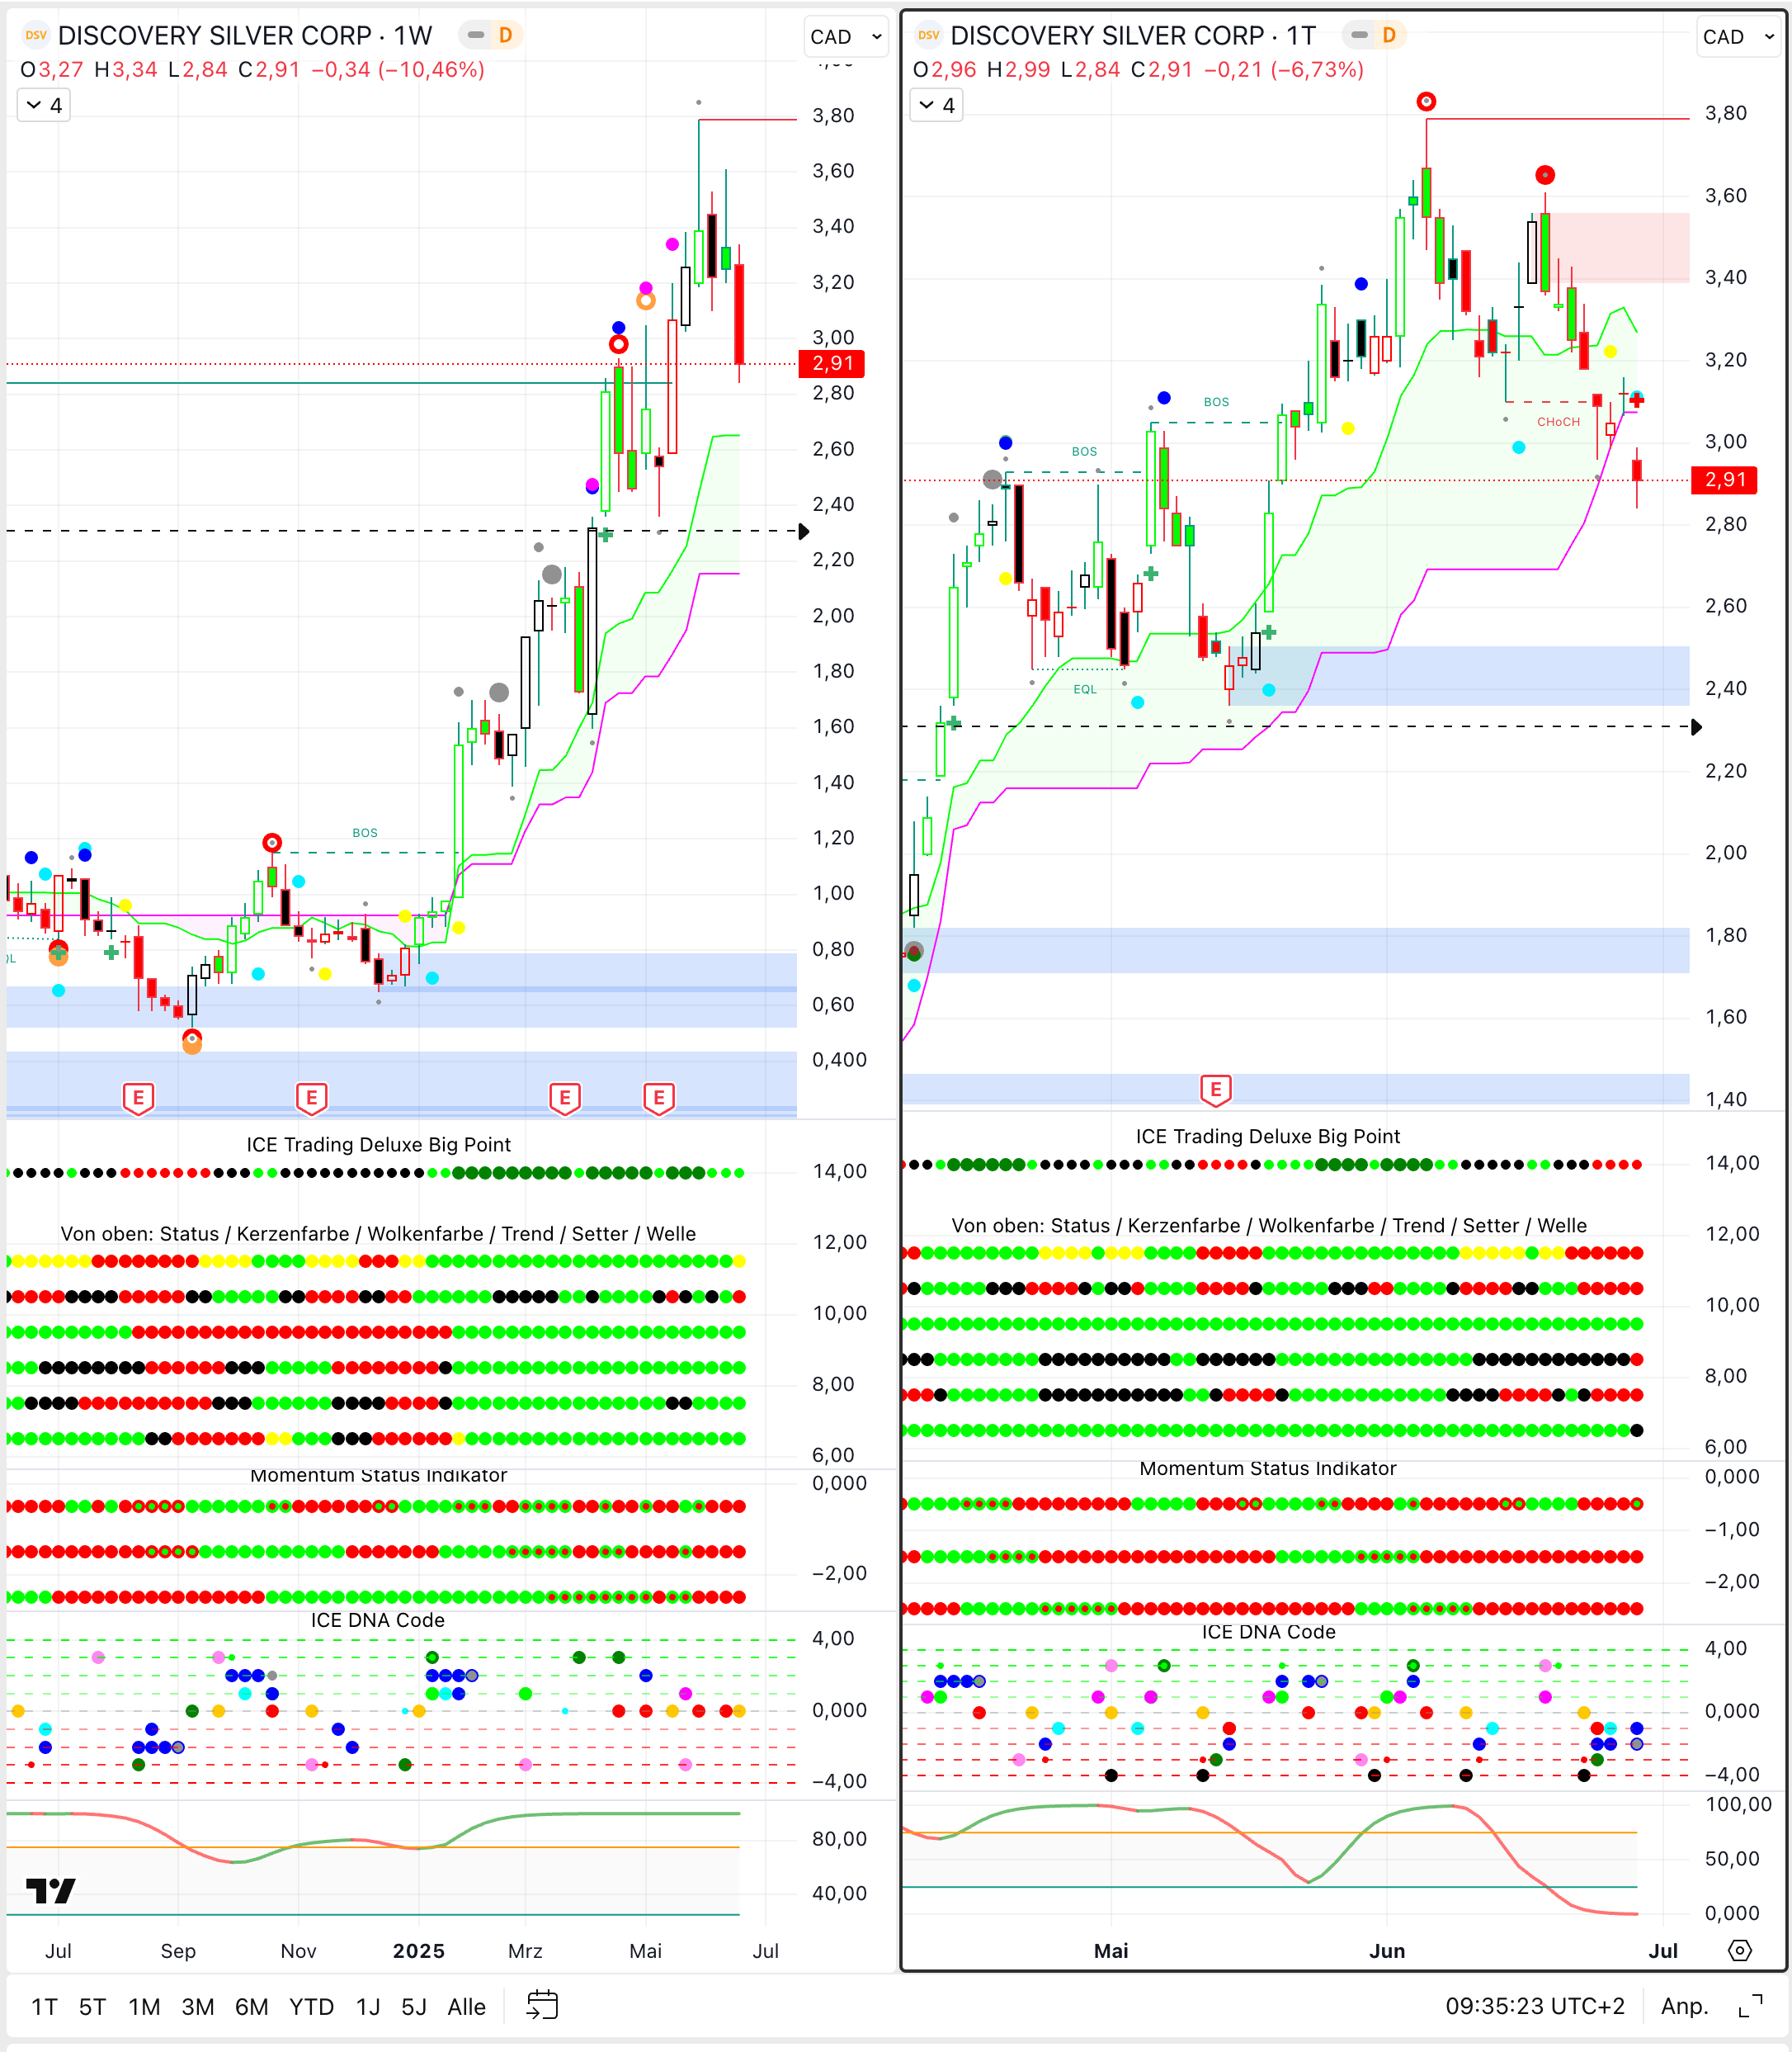Toggle the Anp. adjustment button

click(1684, 2005)
